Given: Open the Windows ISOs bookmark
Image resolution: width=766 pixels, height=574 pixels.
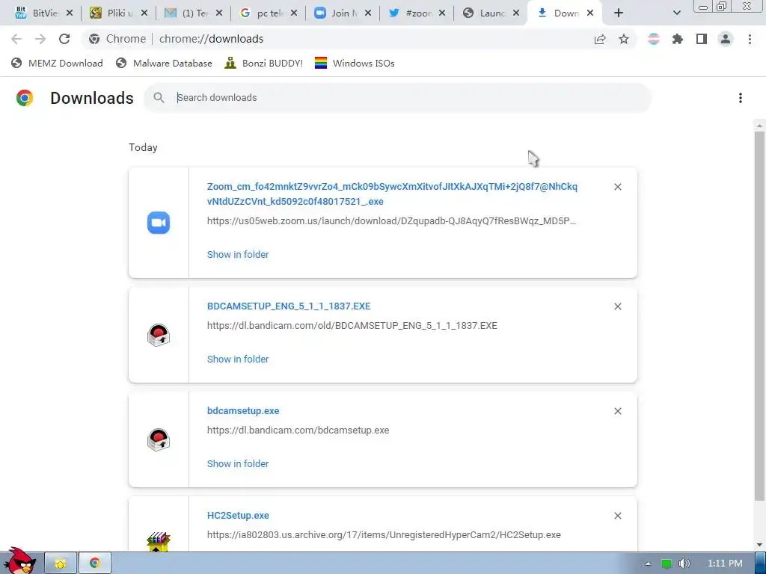Looking at the screenshot, I should (x=355, y=63).
